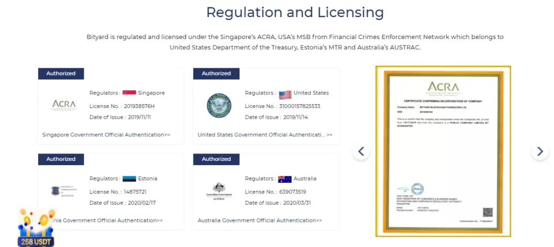This screenshot has height=247, width=554.
Task: Open Australia Government Official Authentication link
Action: [x=260, y=220]
